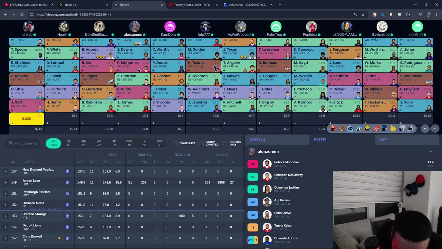Go back to the previous page
Screen dimensions: 442x249
tap(5, 15)
